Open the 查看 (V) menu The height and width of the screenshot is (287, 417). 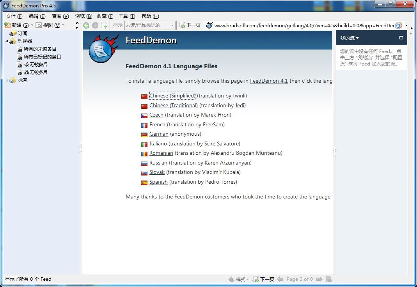(60, 16)
